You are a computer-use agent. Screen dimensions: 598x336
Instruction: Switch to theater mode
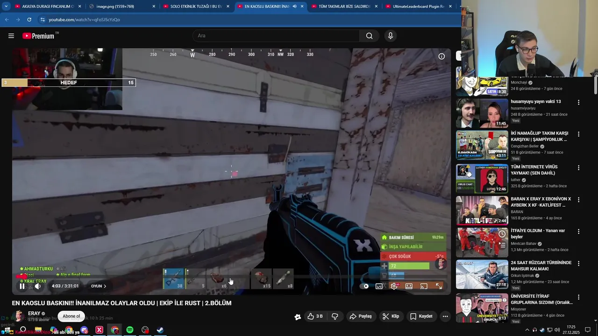coord(409,286)
